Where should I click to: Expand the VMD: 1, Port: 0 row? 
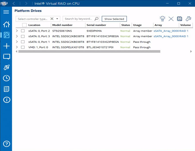pos(17,47)
